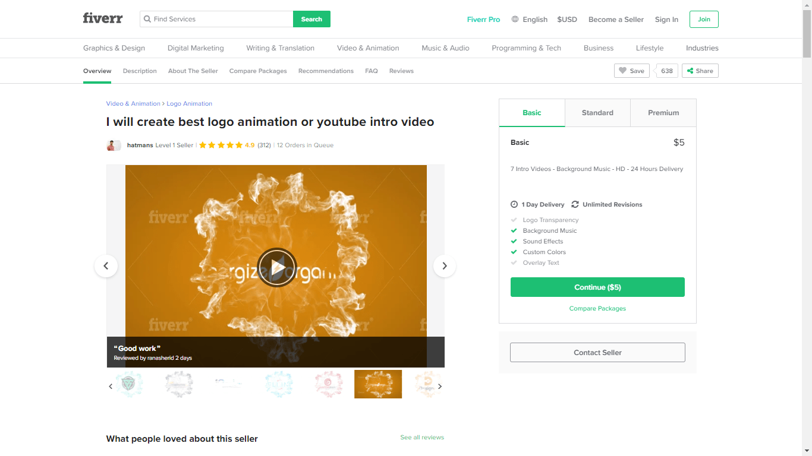The height and width of the screenshot is (456, 812).
Task: Select the Basic package tab
Action: (532, 113)
